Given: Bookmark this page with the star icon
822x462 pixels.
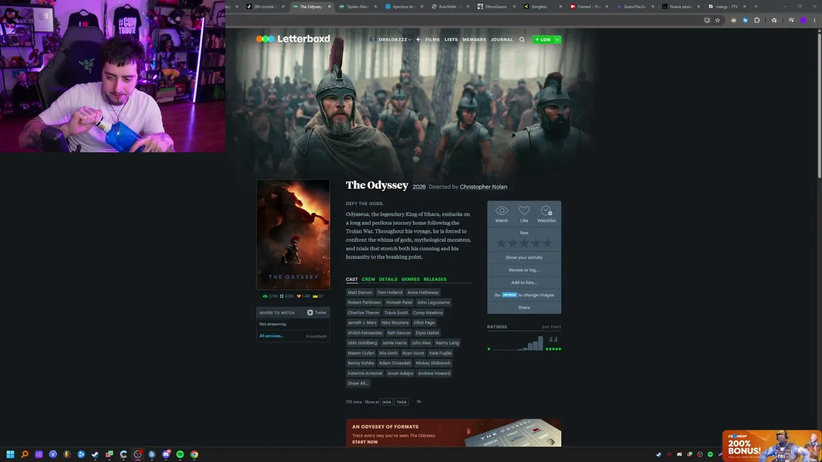Looking at the screenshot, I should tap(718, 20).
